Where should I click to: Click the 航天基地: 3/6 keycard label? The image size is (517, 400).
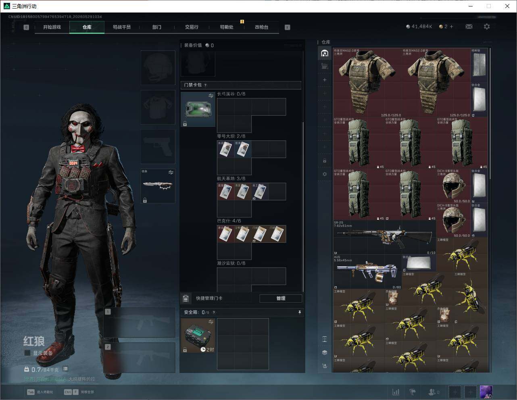point(231,179)
